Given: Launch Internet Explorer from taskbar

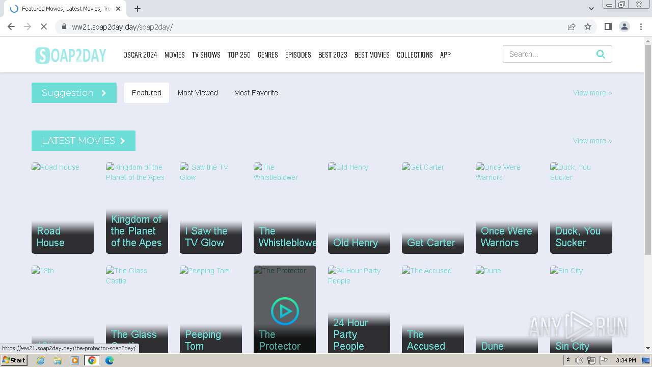Looking at the screenshot, I should (41, 360).
